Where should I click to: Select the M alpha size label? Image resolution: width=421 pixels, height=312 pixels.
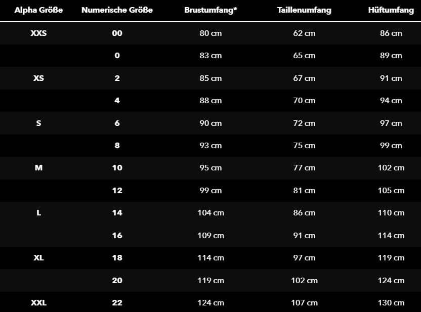pyautogui.click(x=38, y=168)
